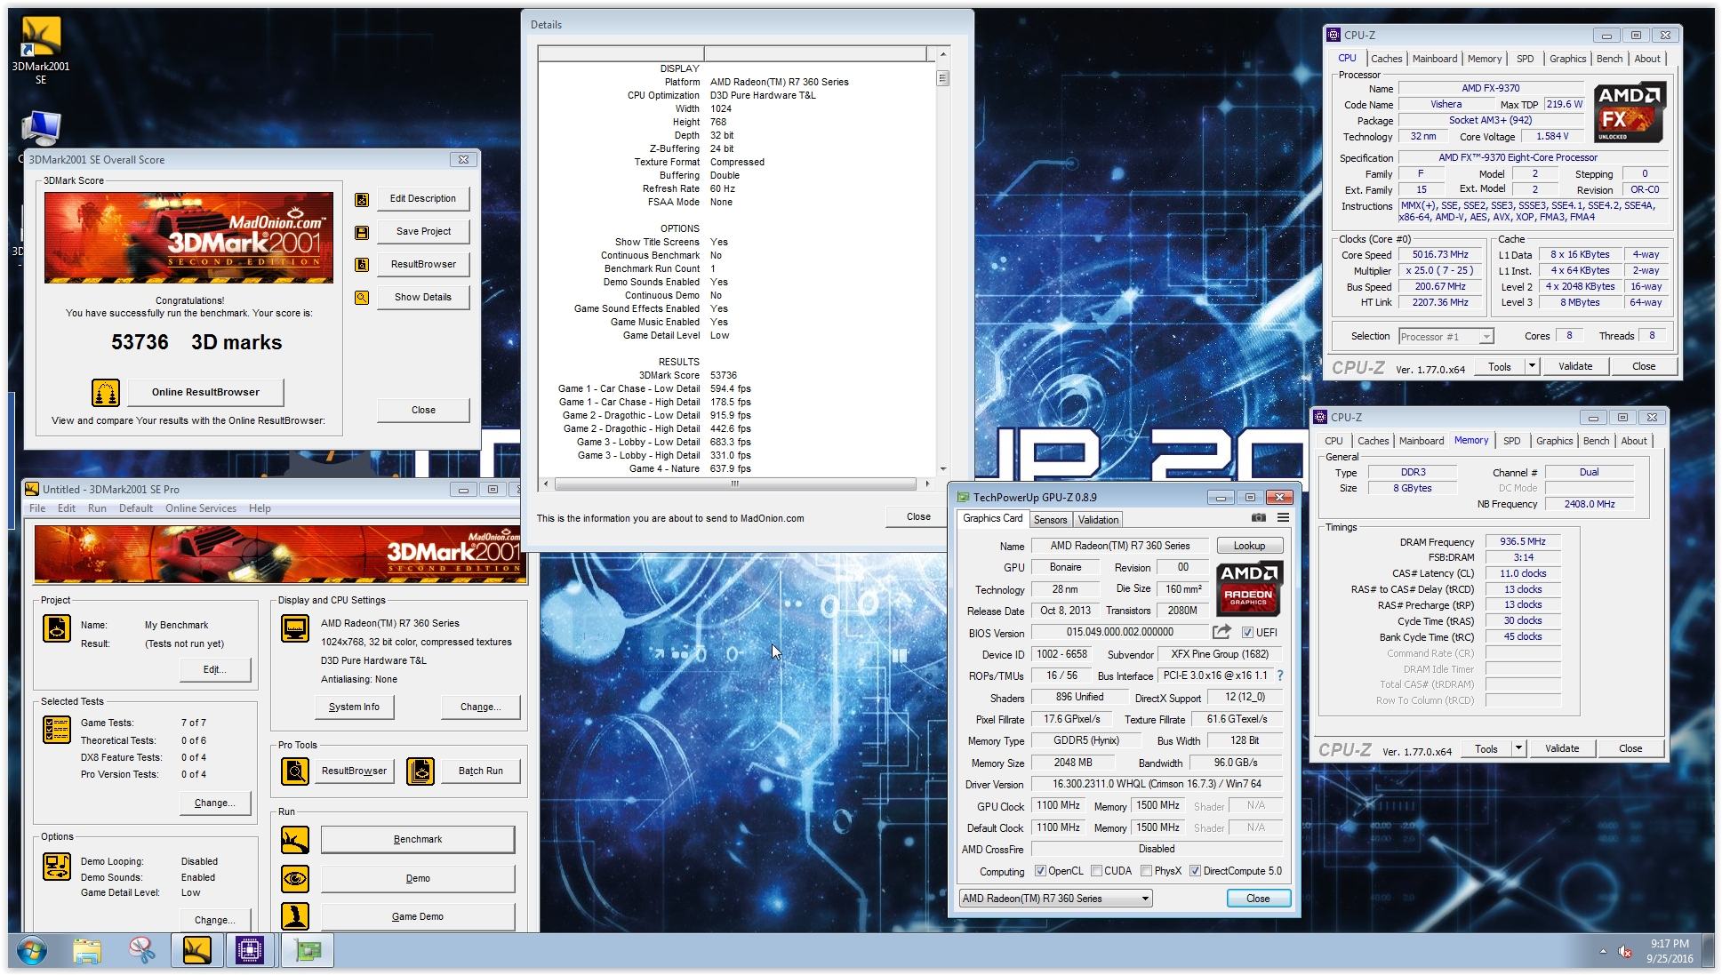The height and width of the screenshot is (975, 1722).
Task: Click the GPU-Z screenshot camera icon
Action: click(1259, 518)
